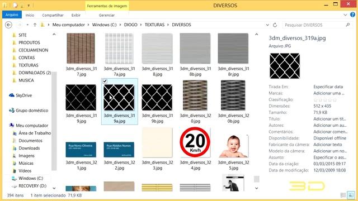Open the Help question mark icon
The width and height of the screenshot is (358, 201).
(x=352, y=15)
